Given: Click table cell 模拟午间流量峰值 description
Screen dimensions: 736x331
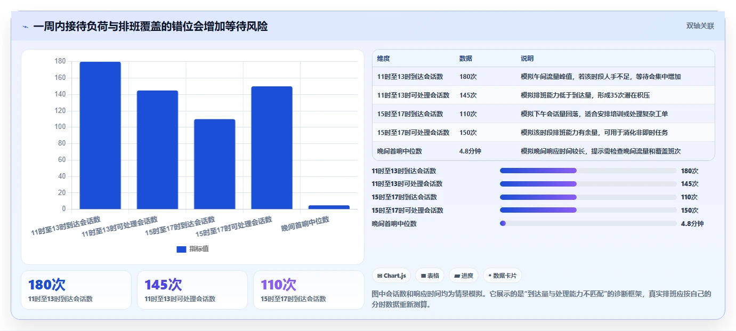Looking at the screenshot, I should click(601, 77).
